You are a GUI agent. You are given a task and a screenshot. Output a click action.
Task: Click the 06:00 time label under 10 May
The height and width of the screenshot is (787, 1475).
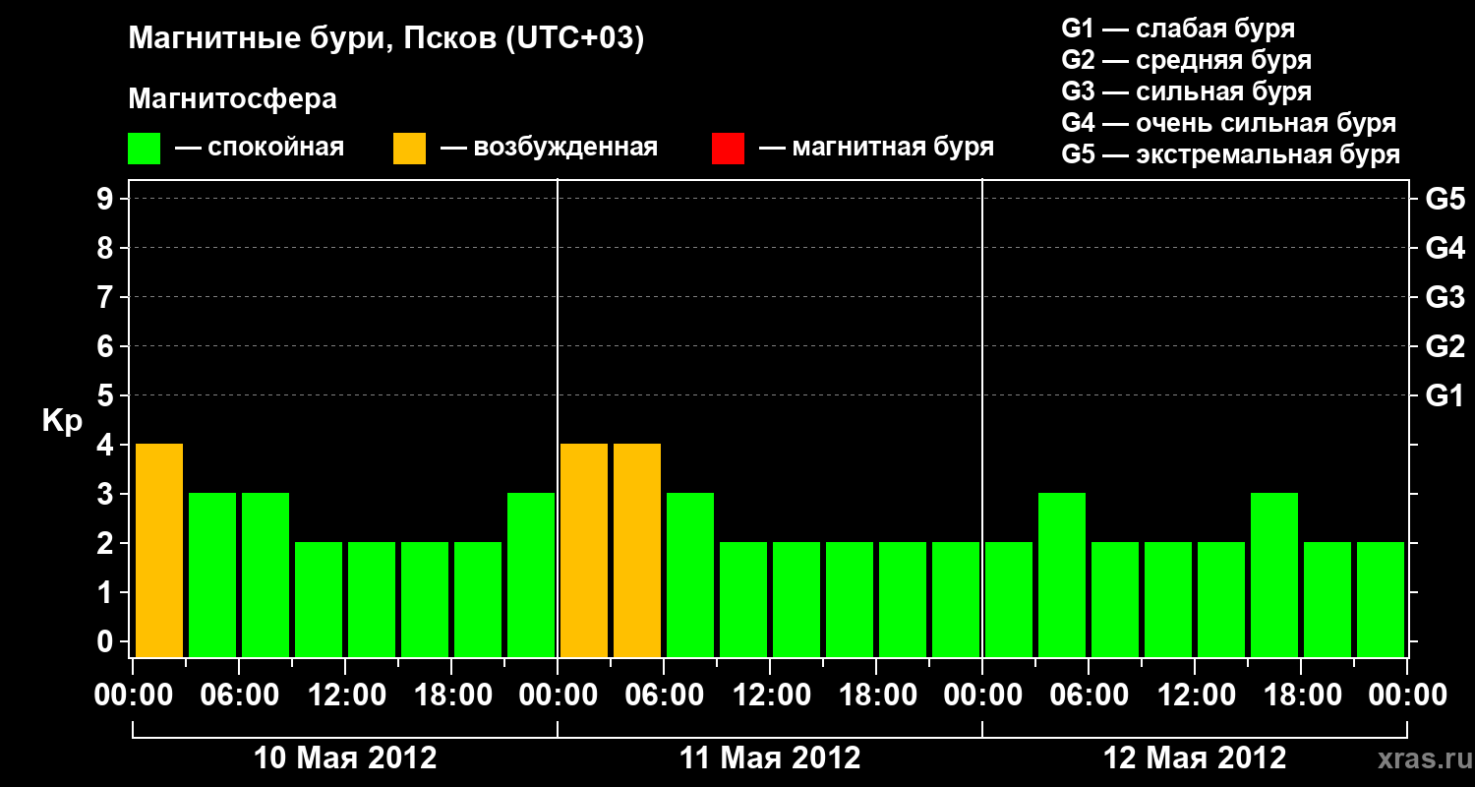pyautogui.click(x=239, y=696)
